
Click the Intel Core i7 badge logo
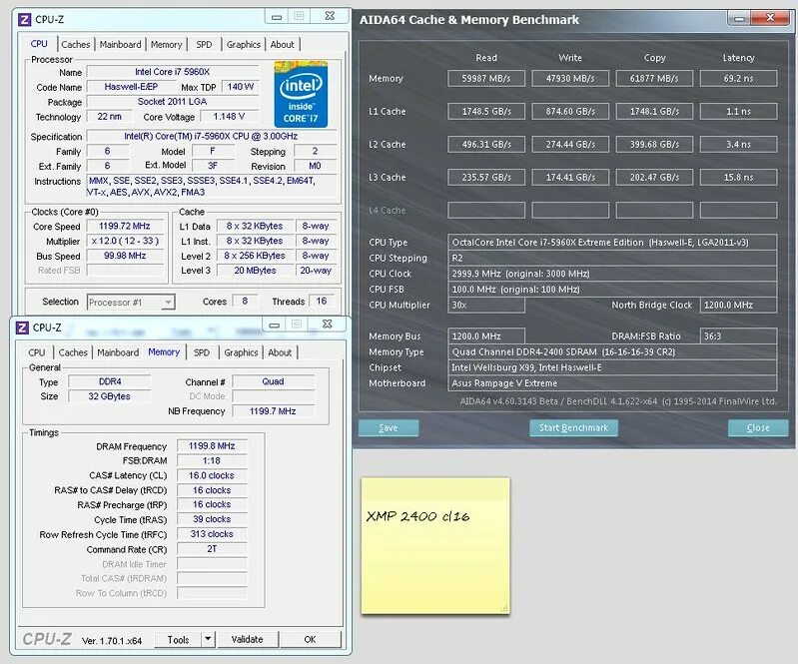pos(301,94)
